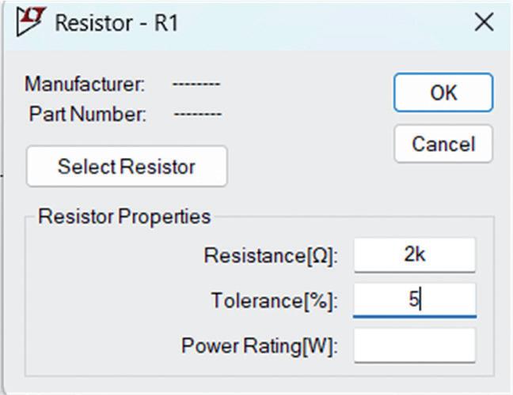Viewport: 513px width, 395px height.
Task: Click empty title bar area beside title
Action: click(317, 22)
